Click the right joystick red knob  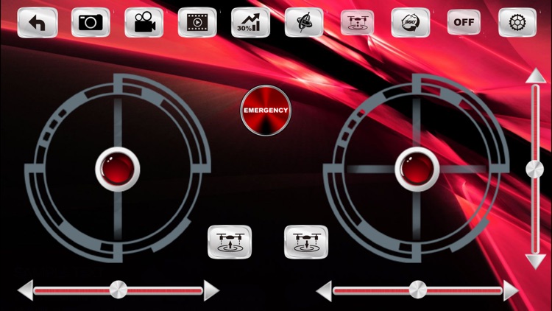tap(417, 170)
